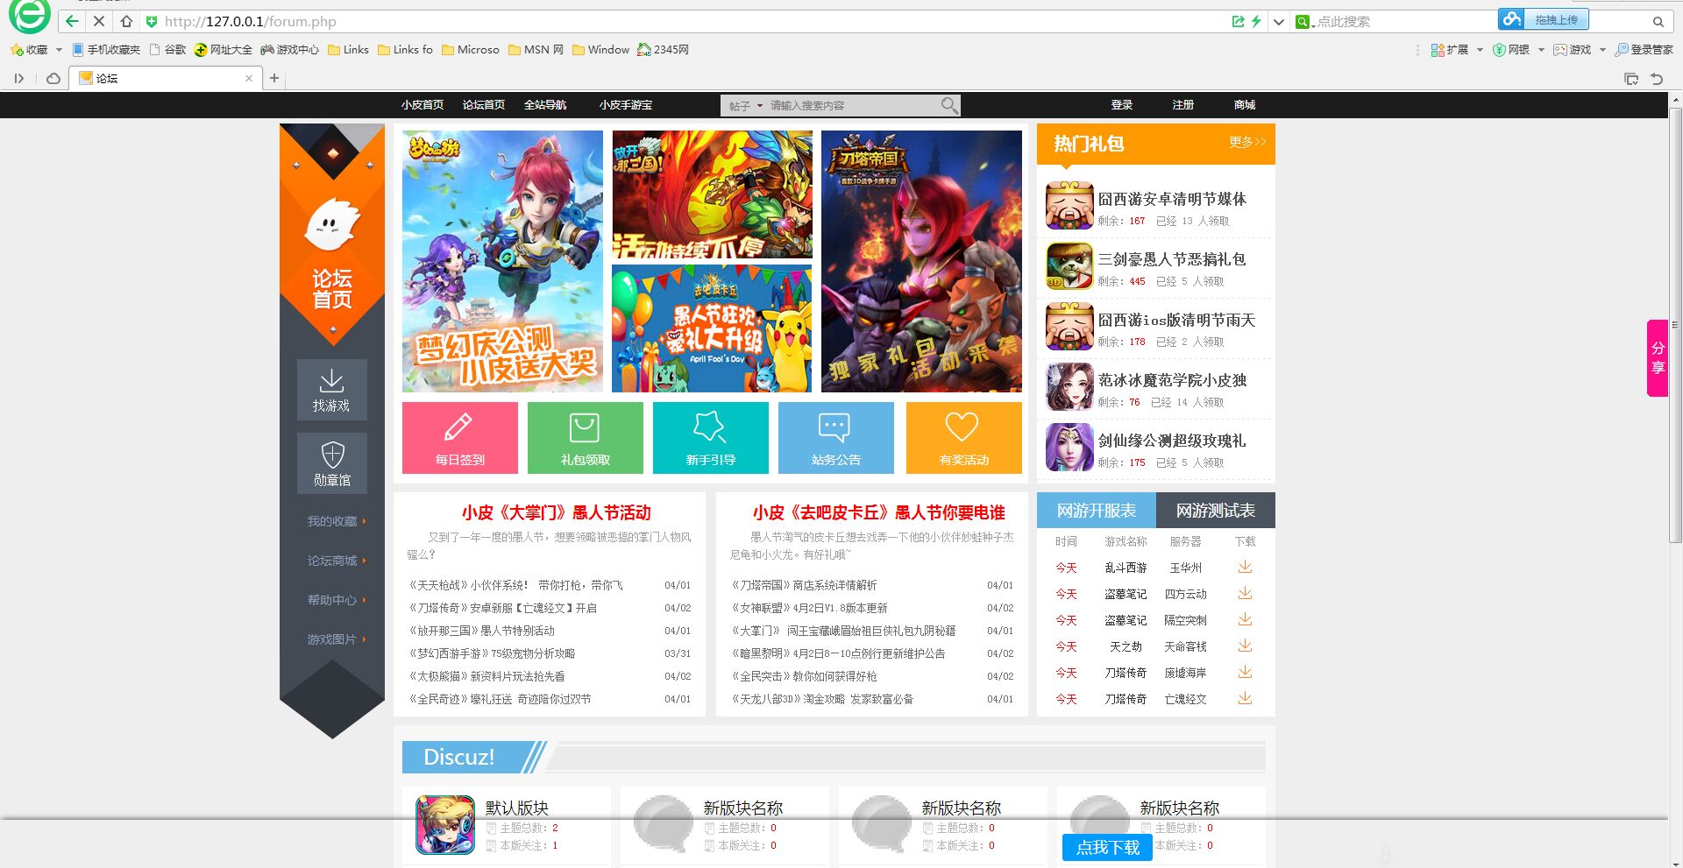The height and width of the screenshot is (868, 1683).
Task: Click 三剑豪愚人节 gift pack icon
Action: pyautogui.click(x=1069, y=266)
